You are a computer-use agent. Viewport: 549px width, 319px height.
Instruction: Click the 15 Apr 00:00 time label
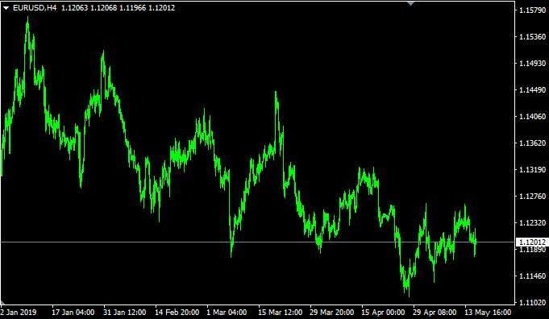(x=383, y=312)
